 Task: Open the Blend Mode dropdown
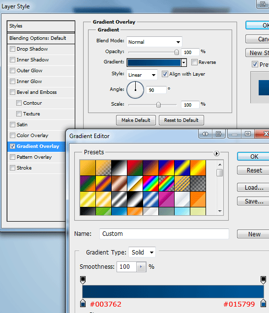coord(154,42)
